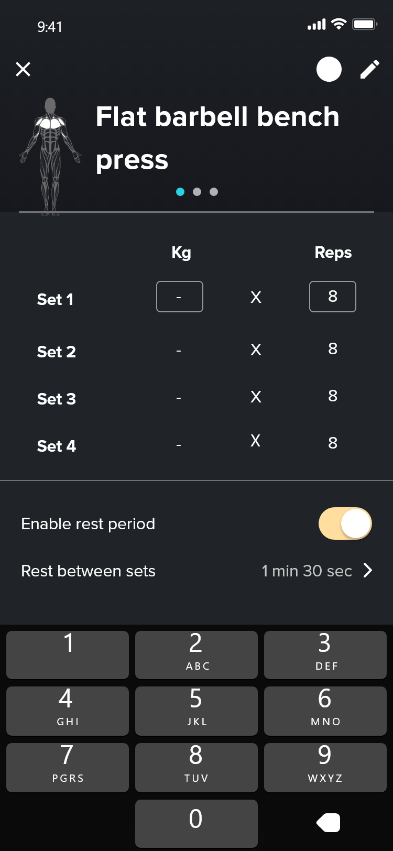
Task: Go to the second page dot
Action: (197, 192)
